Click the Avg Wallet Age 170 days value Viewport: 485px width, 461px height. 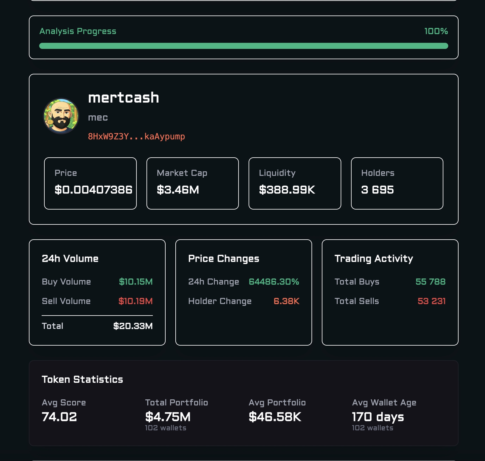pyautogui.click(x=378, y=417)
